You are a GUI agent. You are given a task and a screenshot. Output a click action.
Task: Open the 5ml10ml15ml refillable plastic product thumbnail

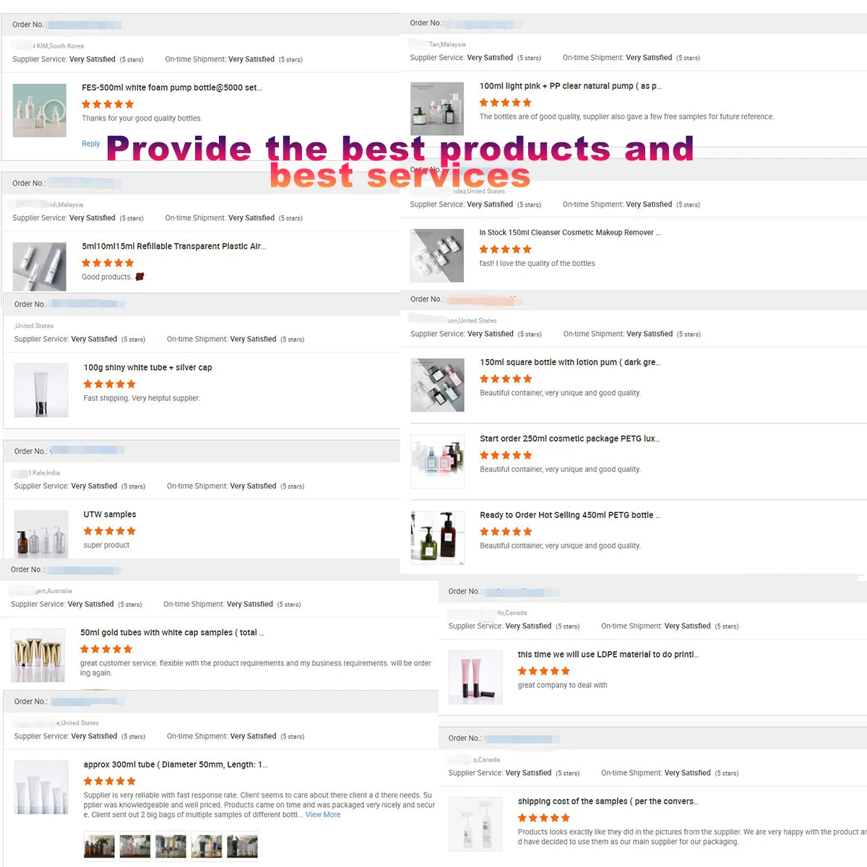(x=40, y=267)
